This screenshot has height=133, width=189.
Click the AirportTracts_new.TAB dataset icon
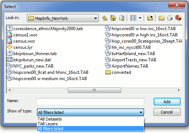[x=108, y=60]
